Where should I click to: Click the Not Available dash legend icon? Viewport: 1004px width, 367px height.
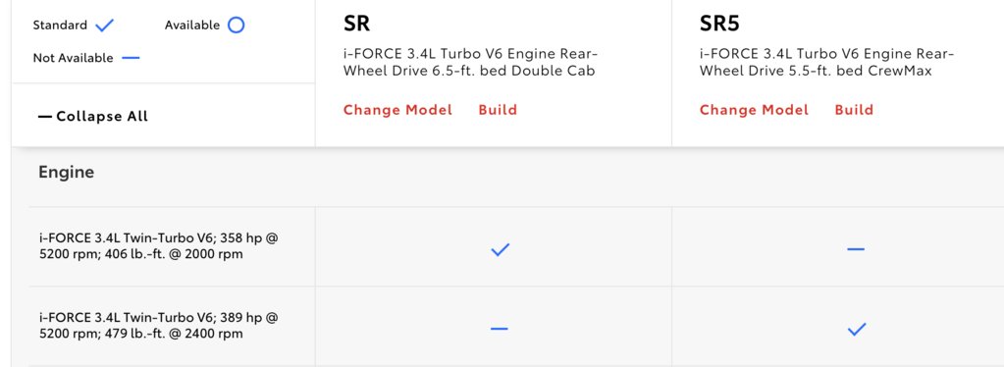pyautogui.click(x=131, y=58)
